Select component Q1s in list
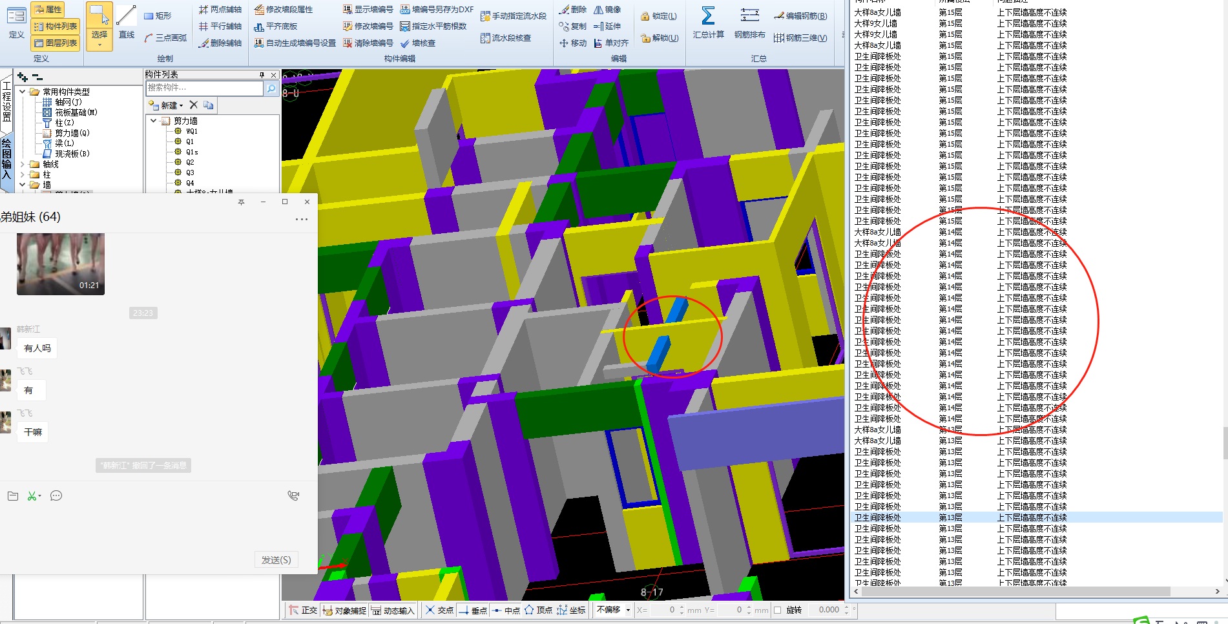 pos(192,152)
